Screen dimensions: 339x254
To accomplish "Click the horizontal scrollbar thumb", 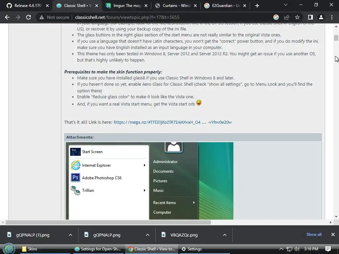I will pyautogui.click(x=108, y=222).
